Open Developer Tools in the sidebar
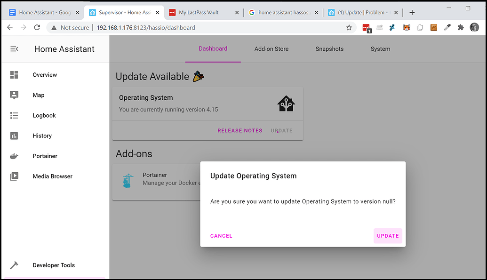 tap(55, 265)
